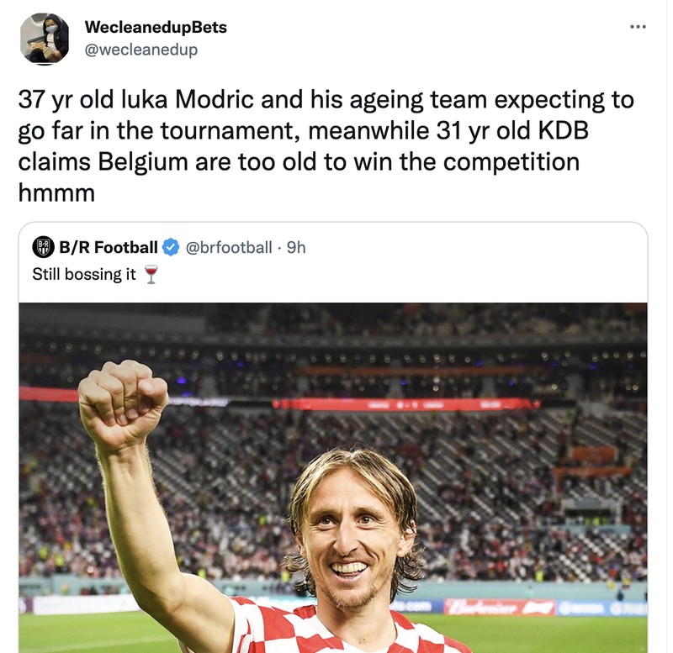Click the Budweiser ad board in photo
673x653 pixels.
coord(496,606)
